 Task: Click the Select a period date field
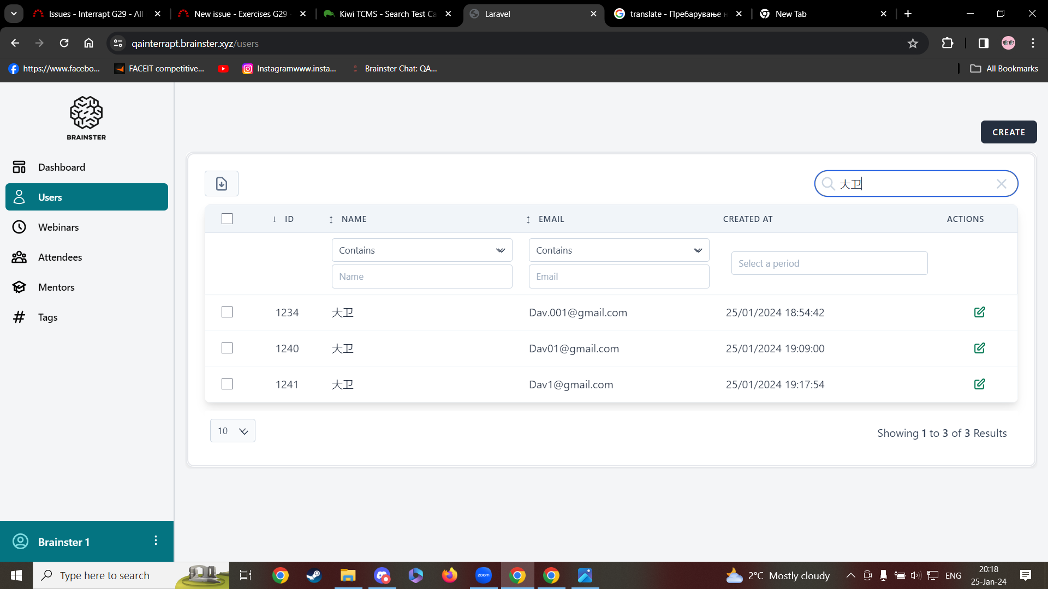point(829,263)
